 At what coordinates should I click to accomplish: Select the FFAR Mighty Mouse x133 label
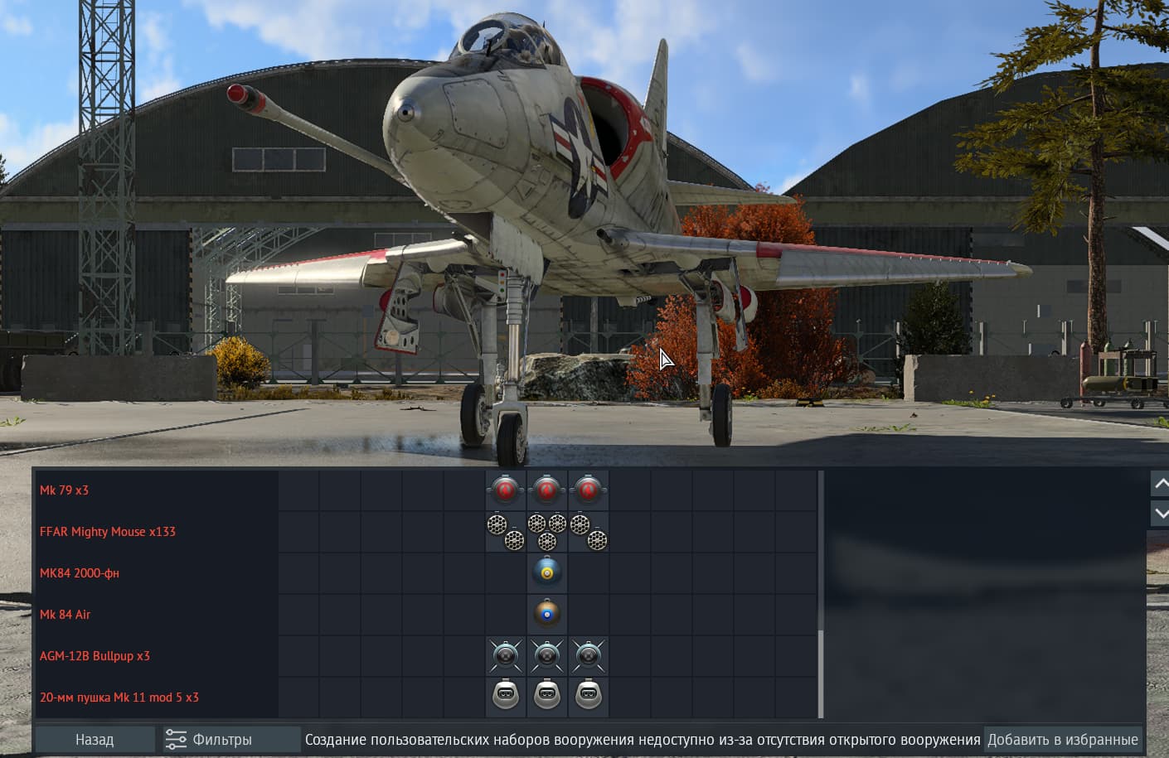coord(108,532)
